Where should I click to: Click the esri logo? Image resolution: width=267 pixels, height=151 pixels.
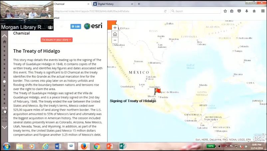(93, 26)
